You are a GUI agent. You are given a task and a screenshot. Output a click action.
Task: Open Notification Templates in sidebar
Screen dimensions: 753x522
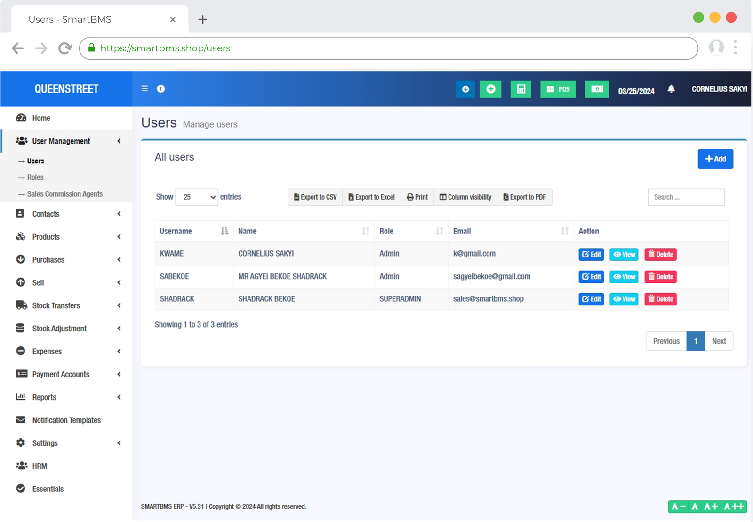pyautogui.click(x=66, y=420)
